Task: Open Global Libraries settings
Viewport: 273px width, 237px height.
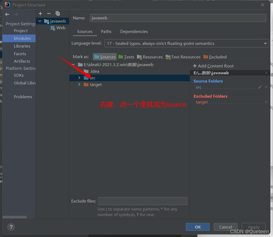Action: [24, 83]
